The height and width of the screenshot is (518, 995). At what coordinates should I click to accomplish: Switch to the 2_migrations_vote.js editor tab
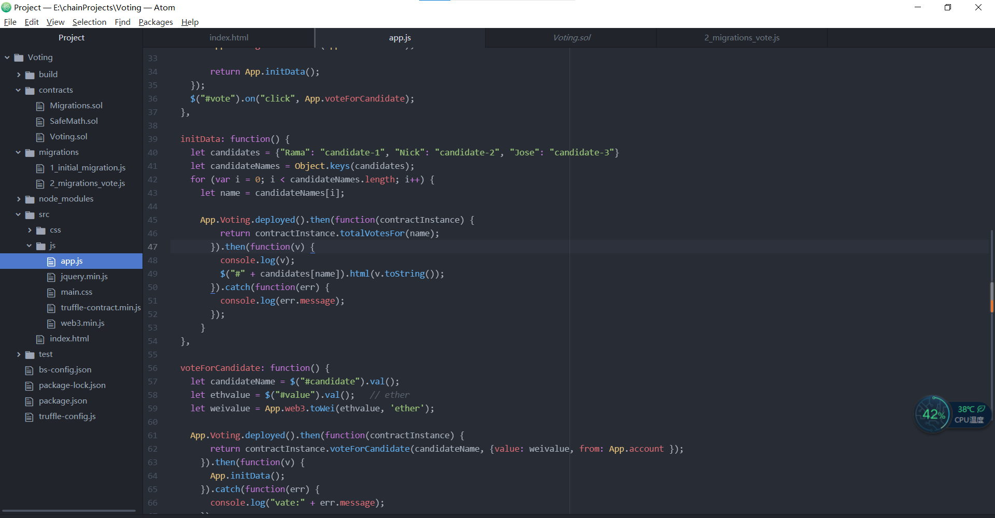[x=742, y=38]
